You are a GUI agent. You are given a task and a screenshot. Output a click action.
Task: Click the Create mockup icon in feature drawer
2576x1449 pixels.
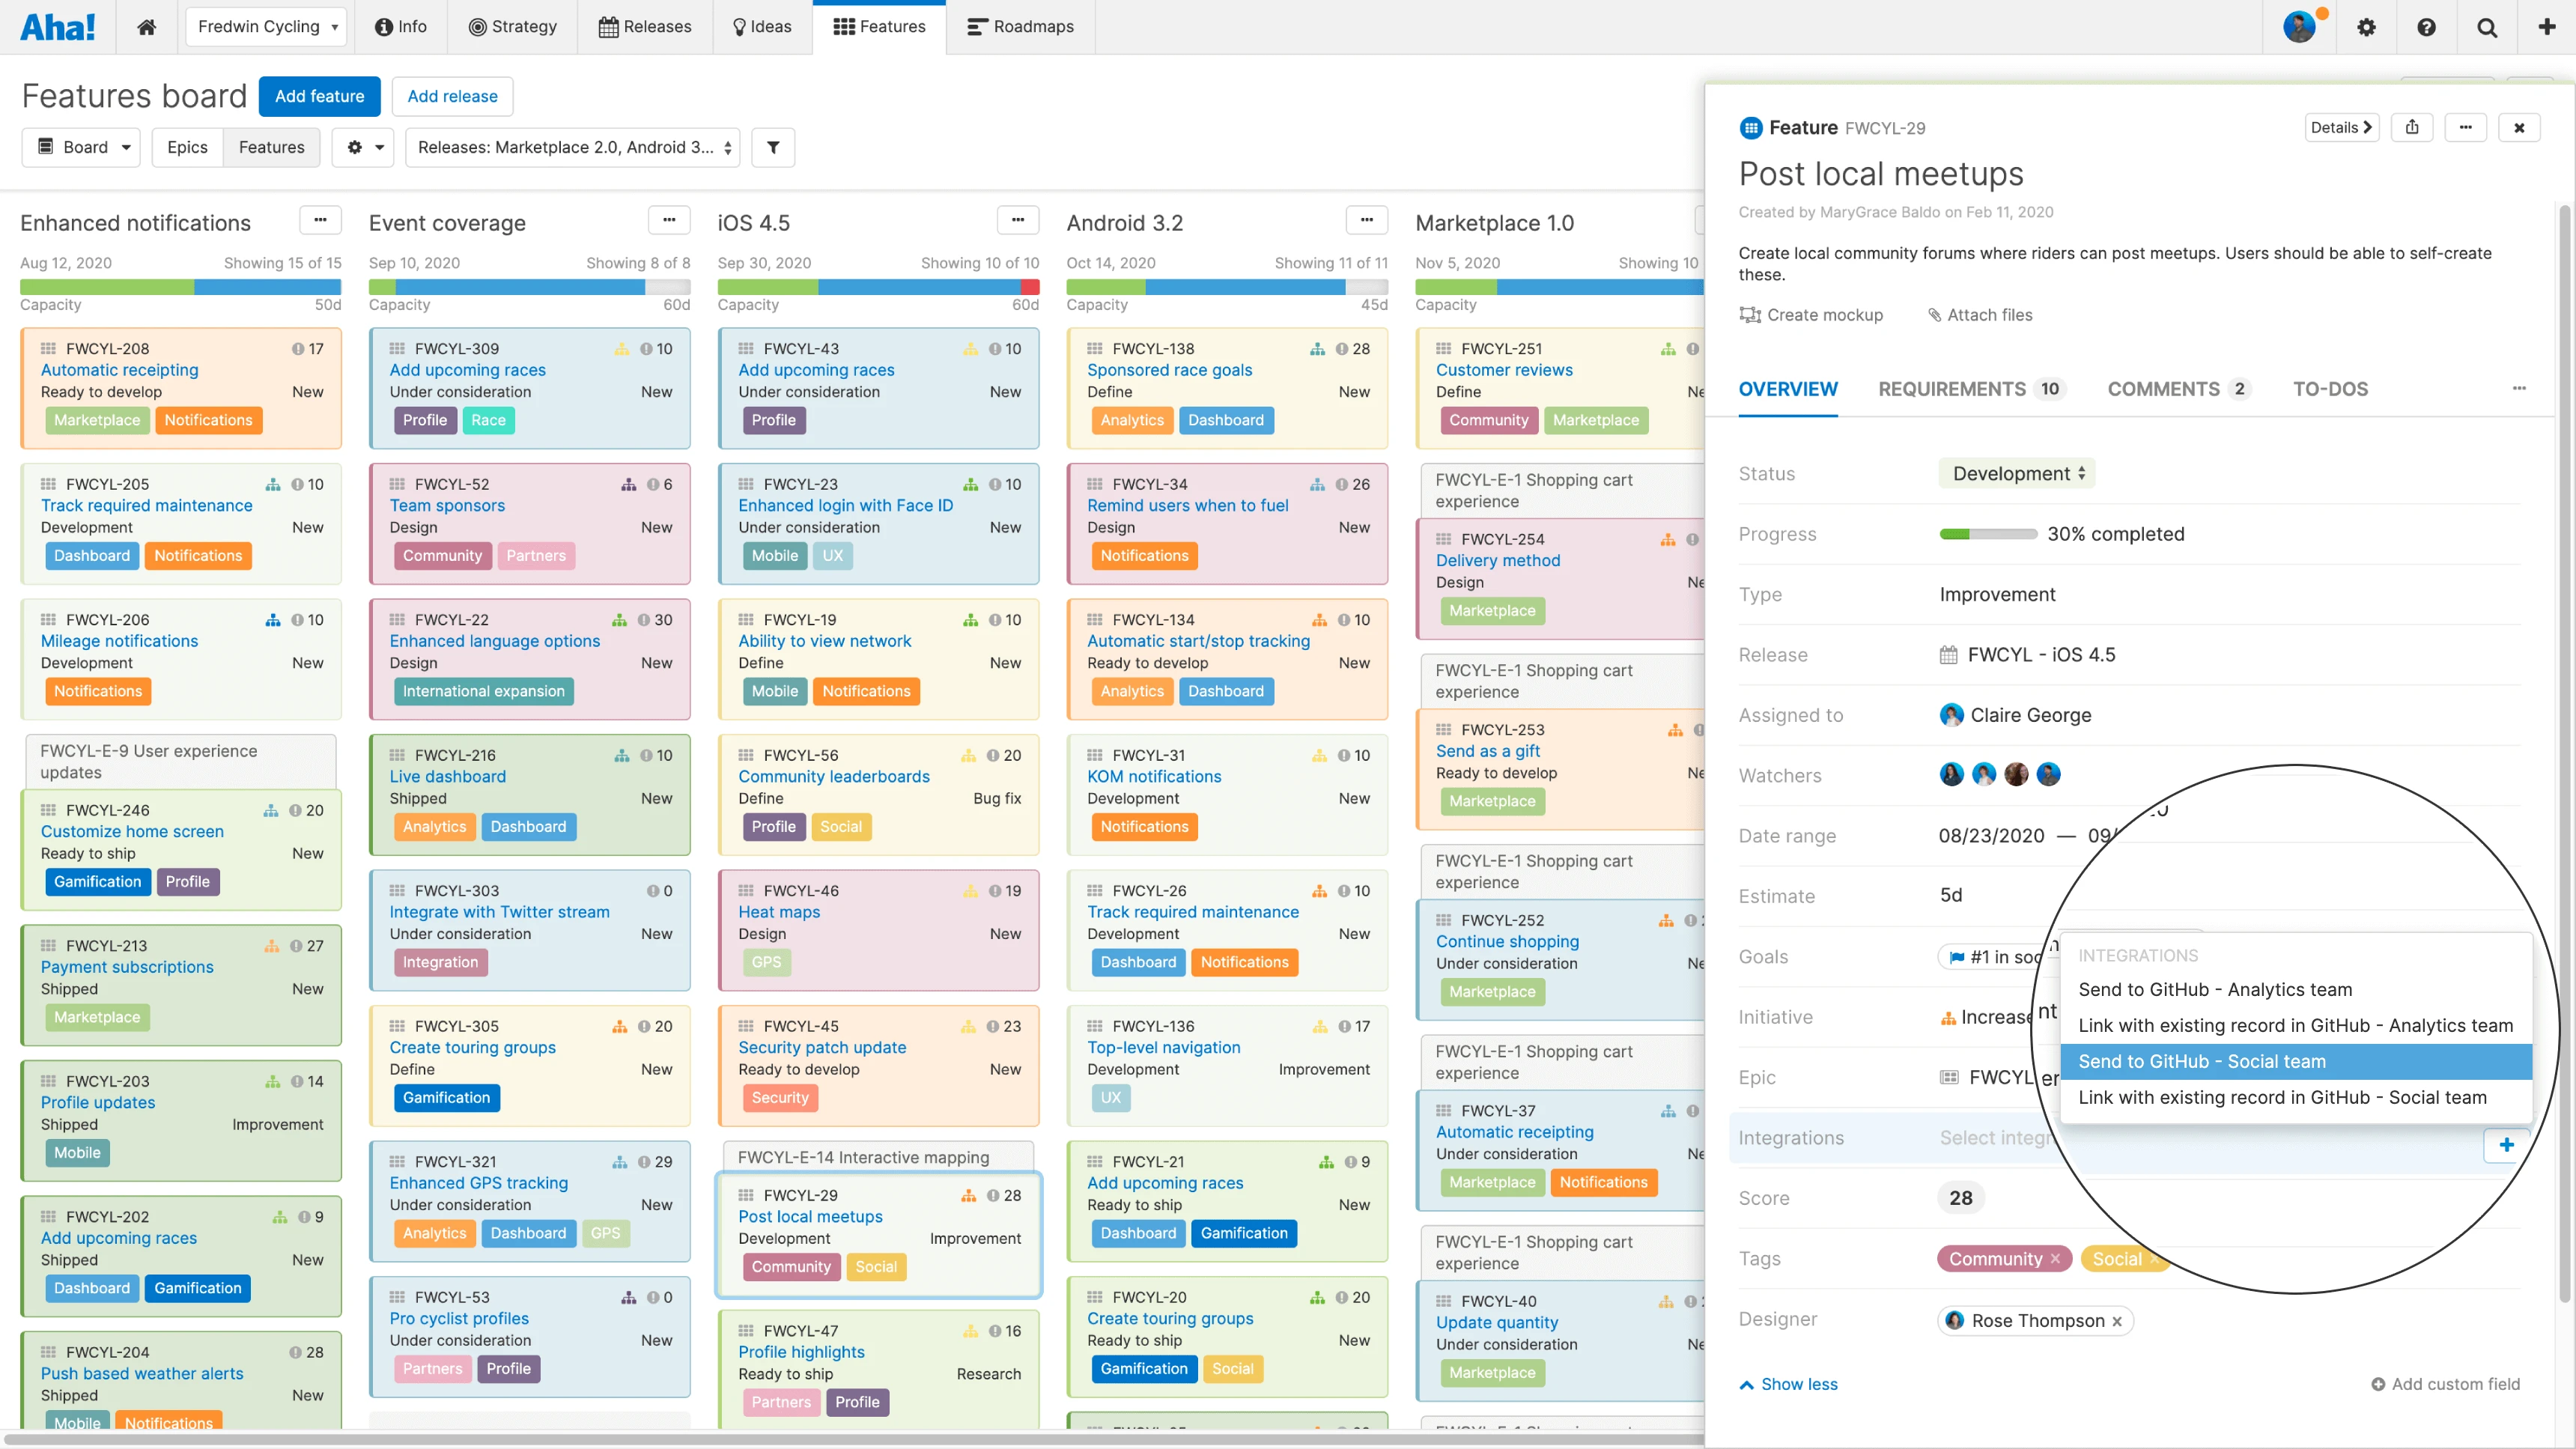pyautogui.click(x=1750, y=315)
